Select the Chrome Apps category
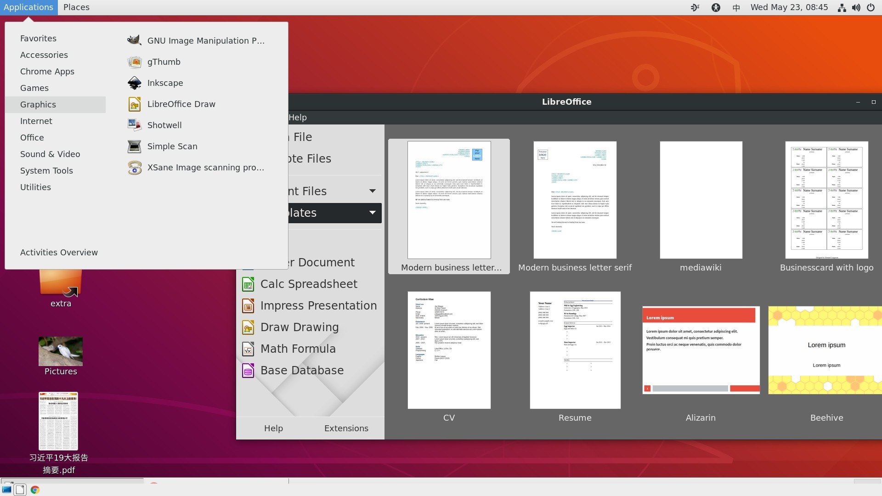 (x=56, y=72)
